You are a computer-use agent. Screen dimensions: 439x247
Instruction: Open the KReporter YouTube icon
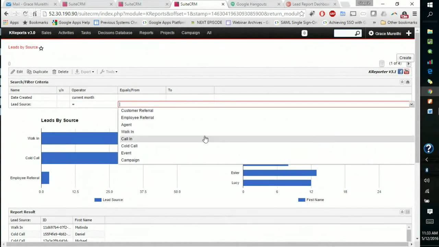[406, 72]
